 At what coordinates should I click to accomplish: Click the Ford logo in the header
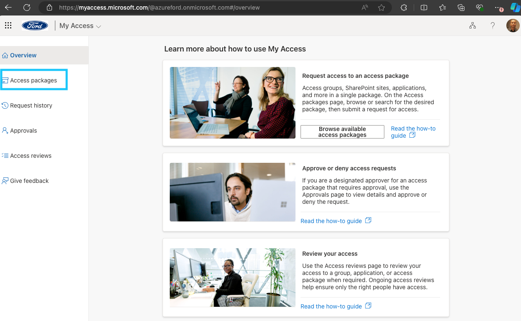pos(35,26)
